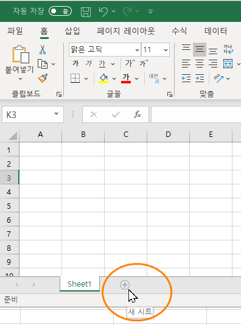Open the 파일 menu tab

(15, 31)
